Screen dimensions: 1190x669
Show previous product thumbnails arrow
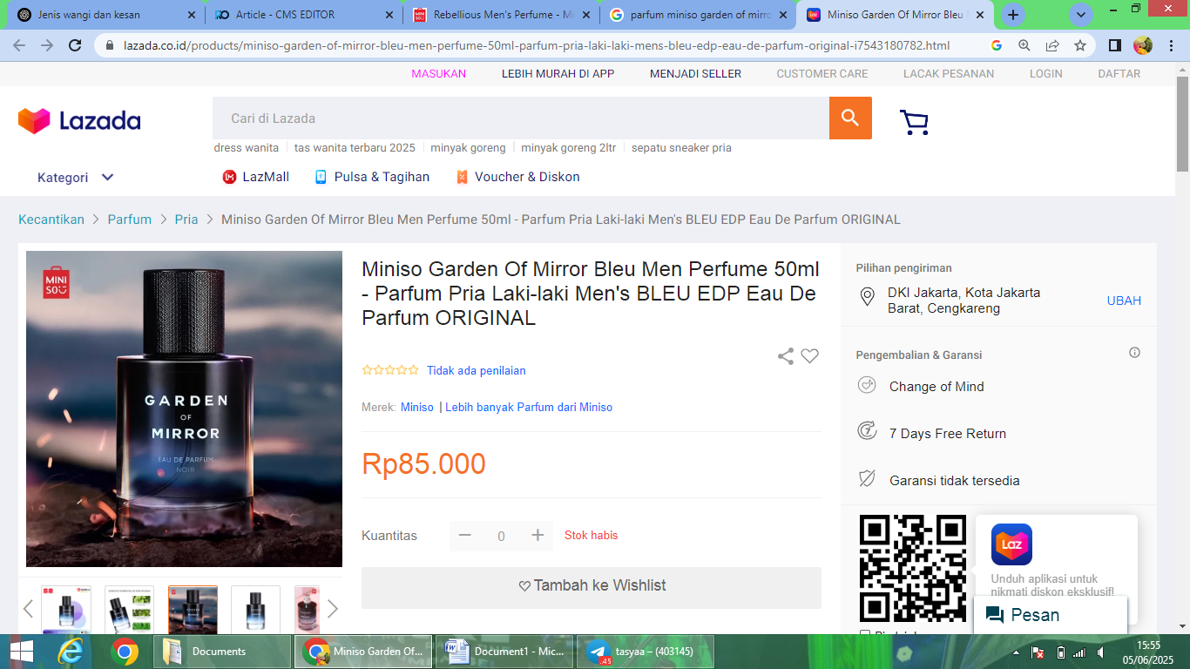click(28, 609)
